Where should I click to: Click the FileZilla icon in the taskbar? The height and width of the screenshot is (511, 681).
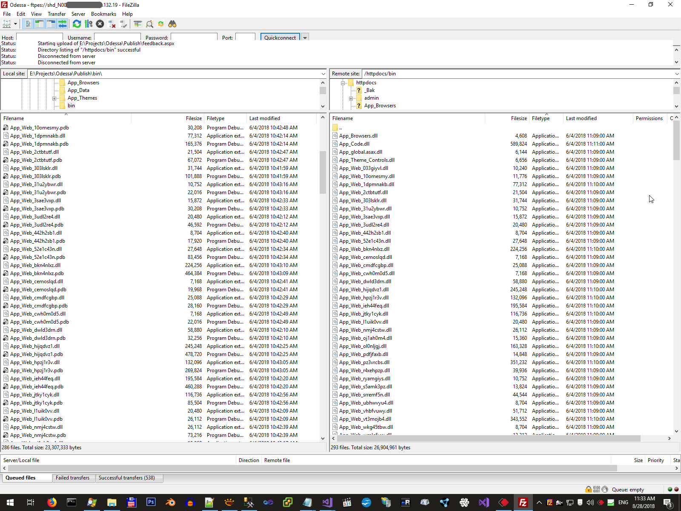pyautogui.click(x=523, y=502)
